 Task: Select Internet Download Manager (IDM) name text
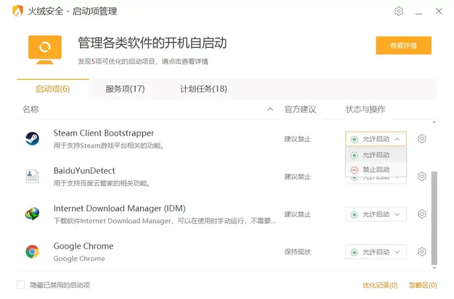click(x=119, y=208)
